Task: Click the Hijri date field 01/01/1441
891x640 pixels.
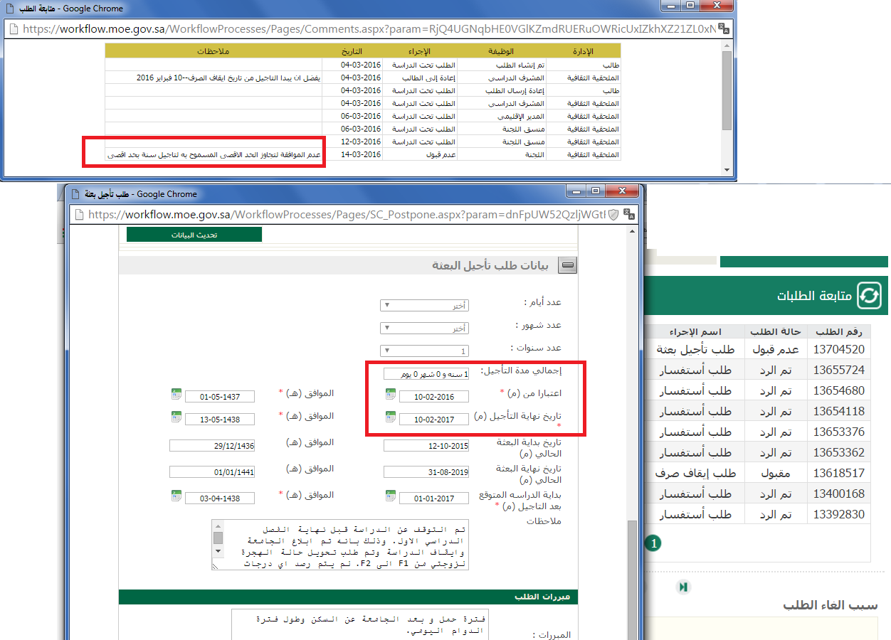Action: click(212, 471)
